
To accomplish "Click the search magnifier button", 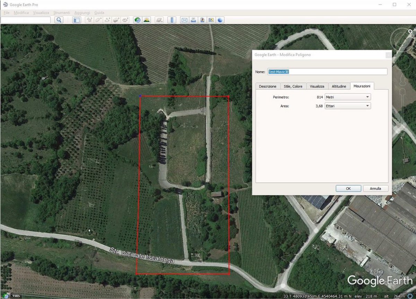I will pos(59,20).
